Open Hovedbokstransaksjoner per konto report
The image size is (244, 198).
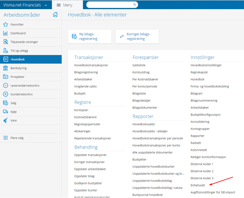[156, 145]
